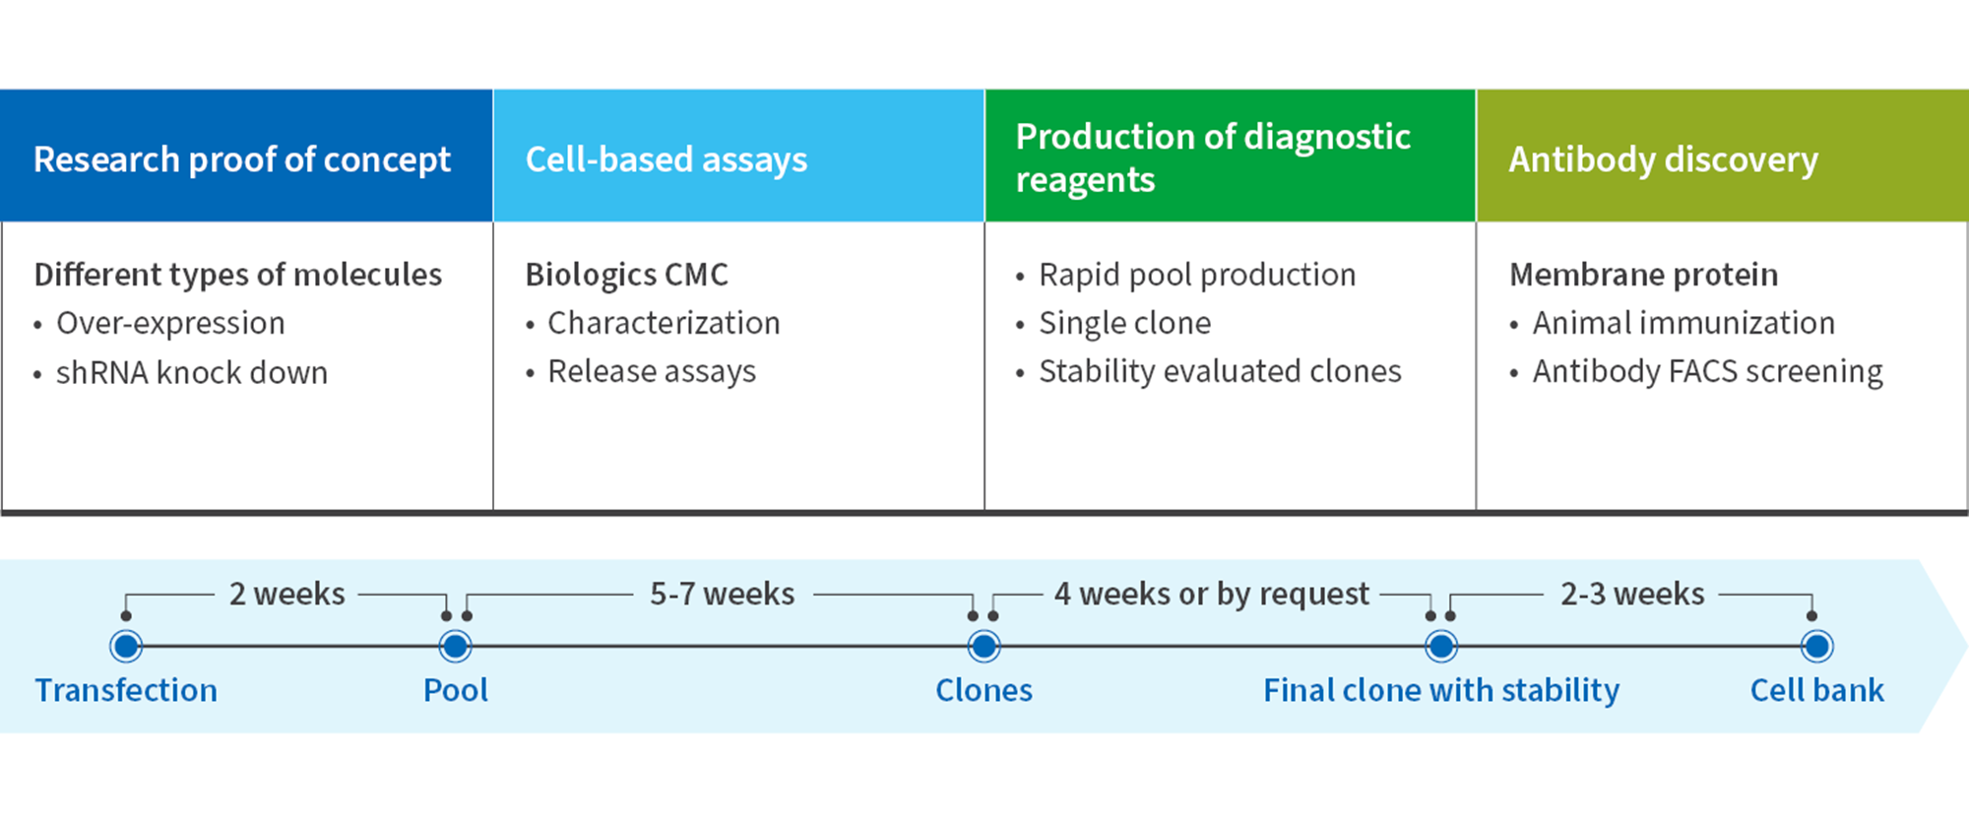The width and height of the screenshot is (1969, 822).
Task: Click the 2-3 weeks duration label
Action: [1632, 594]
